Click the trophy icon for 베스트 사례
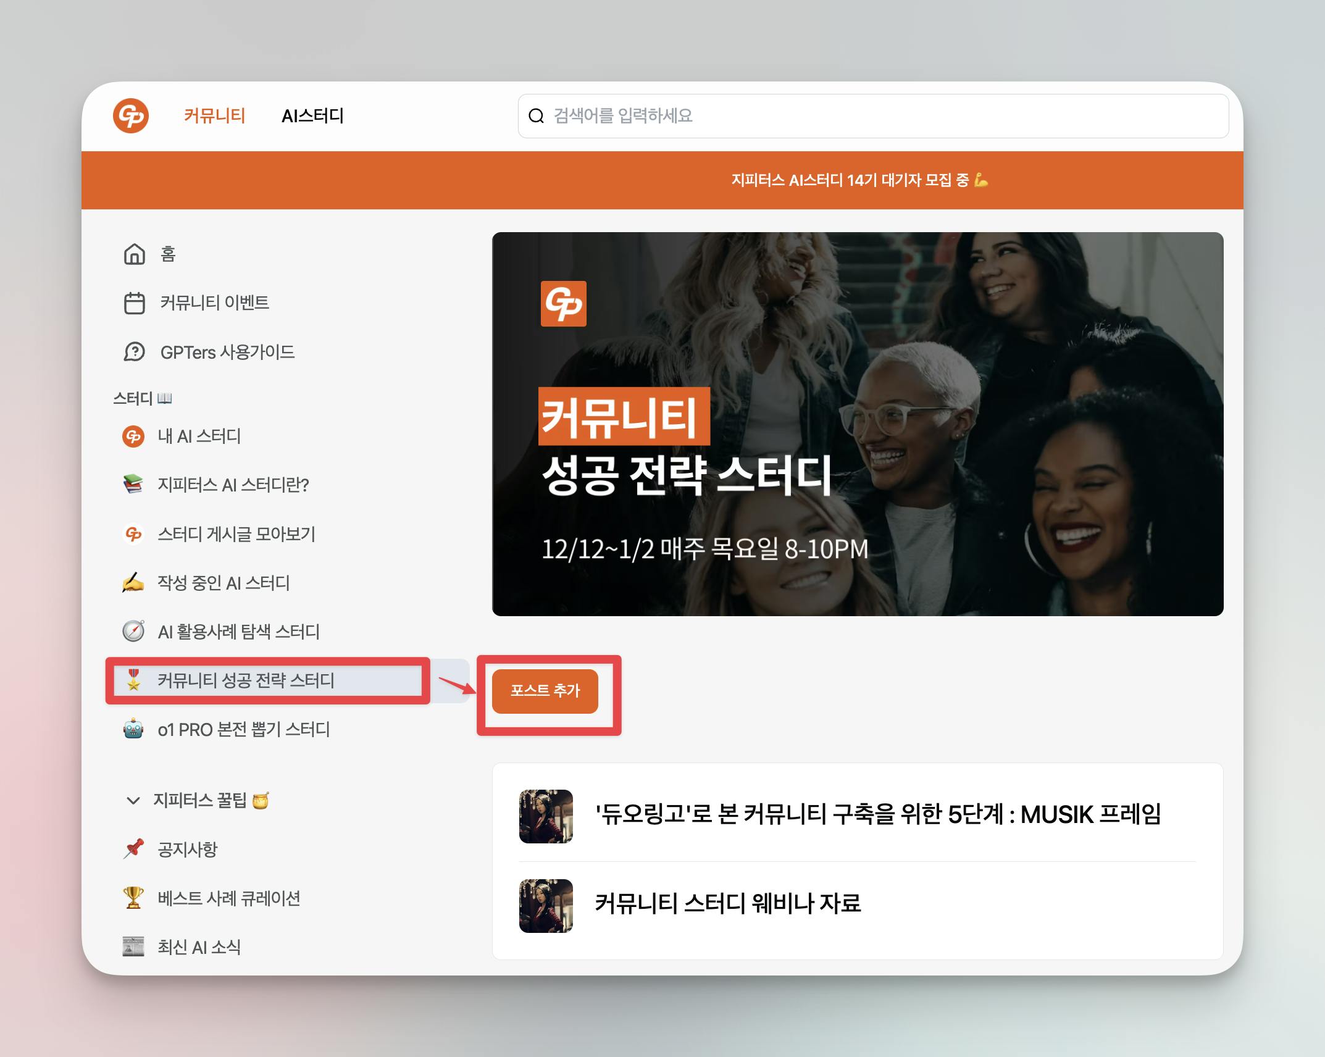 tap(133, 898)
